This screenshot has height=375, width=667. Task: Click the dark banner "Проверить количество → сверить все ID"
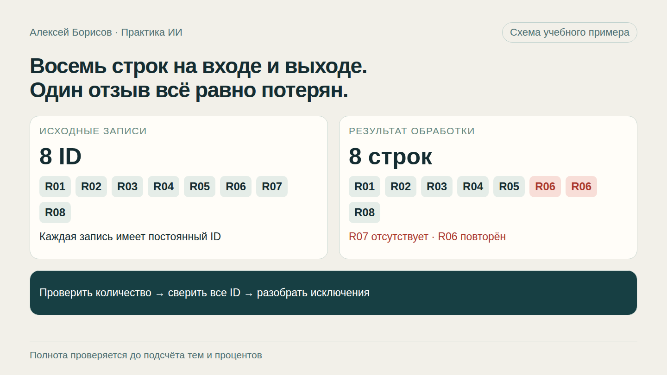point(333,293)
